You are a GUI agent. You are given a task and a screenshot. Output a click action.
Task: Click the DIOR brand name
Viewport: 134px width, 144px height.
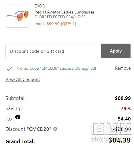(40, 6)
